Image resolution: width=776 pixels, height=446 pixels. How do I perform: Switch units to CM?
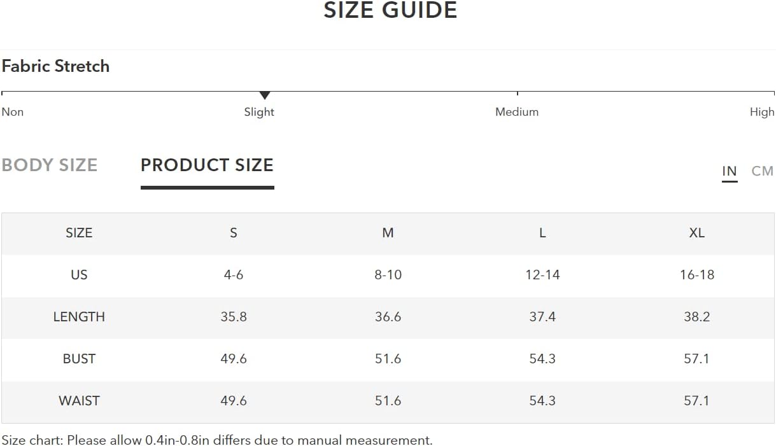(x=762, y=171)
